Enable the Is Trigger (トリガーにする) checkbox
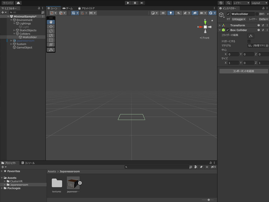 click(x=249, y=41)
